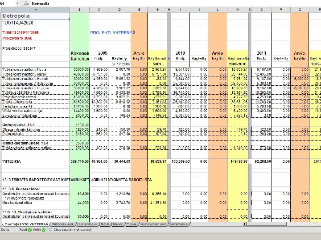Screen dimensions: 321x240
Task: Click the Painatuskulut row label
Action: (36, 134)
